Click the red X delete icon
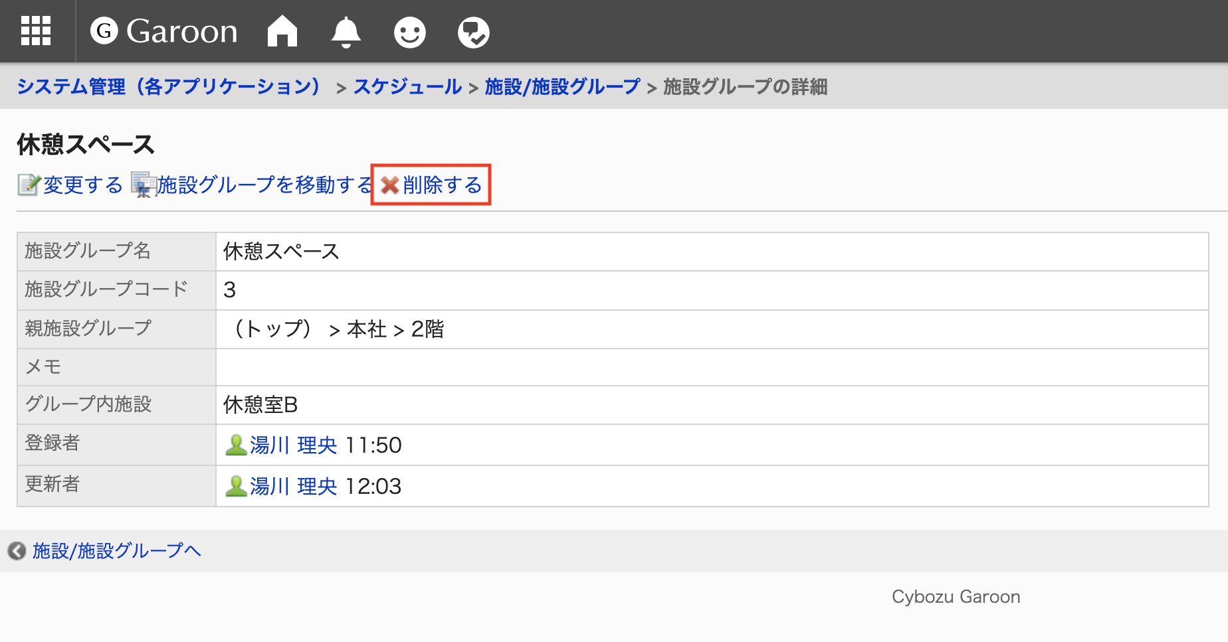The image size is (1228, 642). 389,185
